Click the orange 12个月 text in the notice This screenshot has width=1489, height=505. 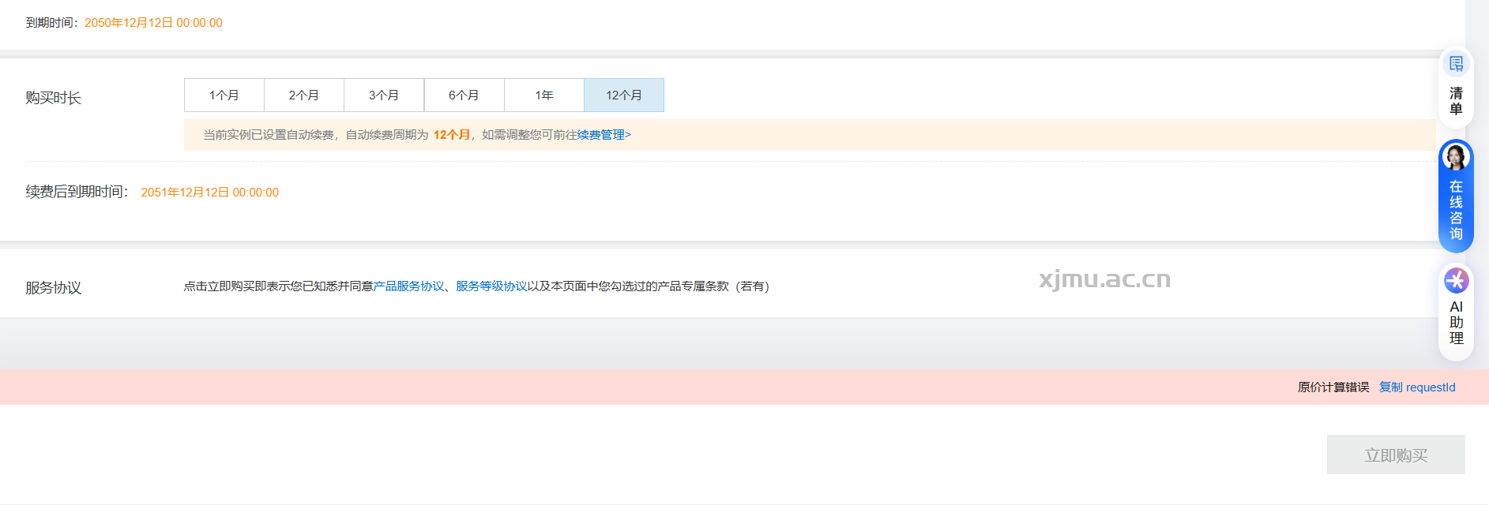point(451,135)
